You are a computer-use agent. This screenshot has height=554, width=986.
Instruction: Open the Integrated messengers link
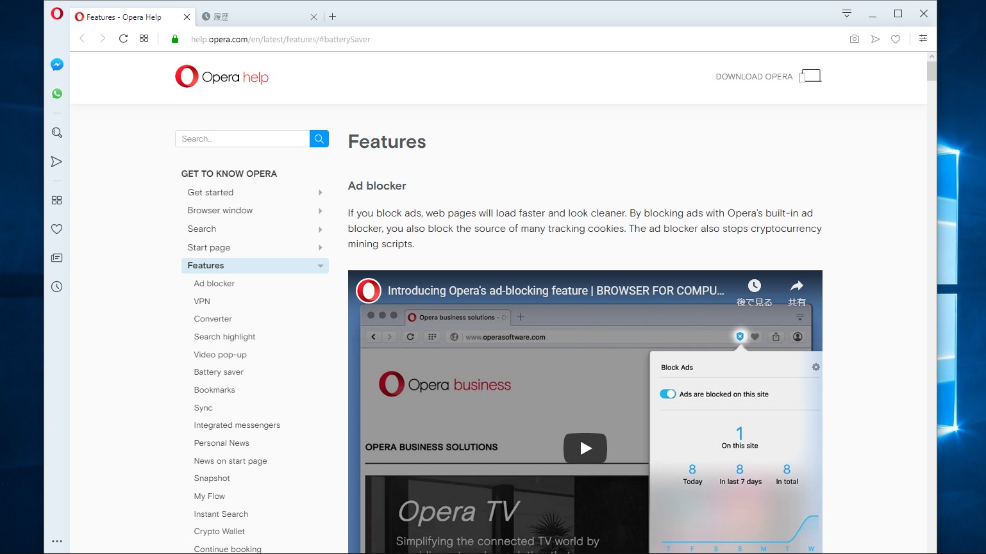click(237, 425)
